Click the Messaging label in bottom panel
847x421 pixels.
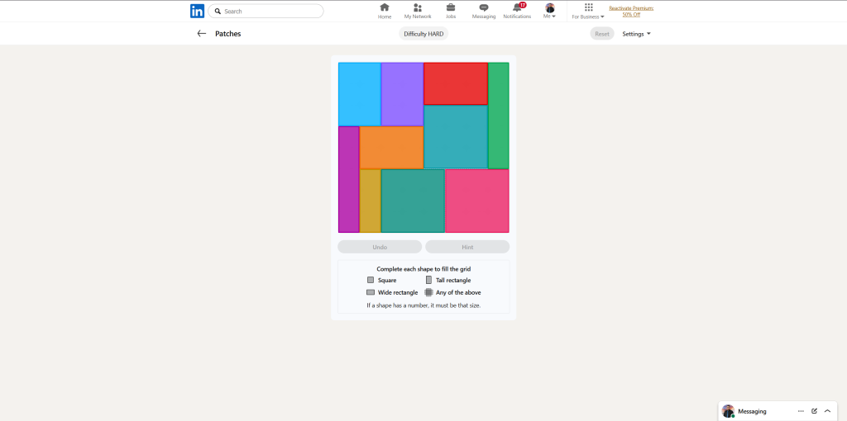[752, 411]
